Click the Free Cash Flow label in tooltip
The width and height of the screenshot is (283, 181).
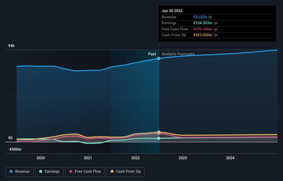[175, 29]
